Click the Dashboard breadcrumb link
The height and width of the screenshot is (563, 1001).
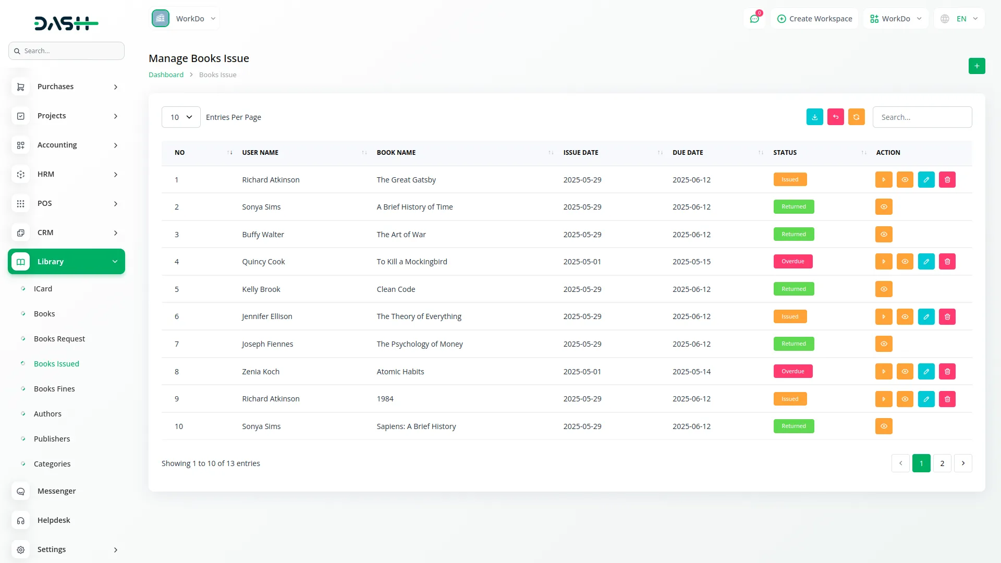pyautogui.click(x=166, y=75)
